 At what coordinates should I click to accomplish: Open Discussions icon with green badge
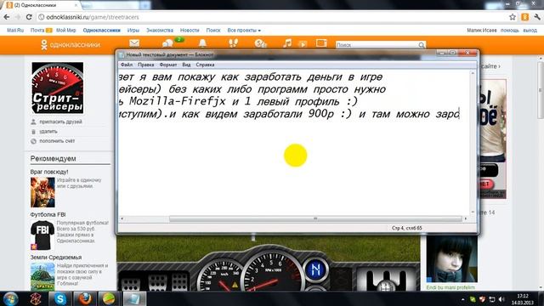click(x=168, y=43)
